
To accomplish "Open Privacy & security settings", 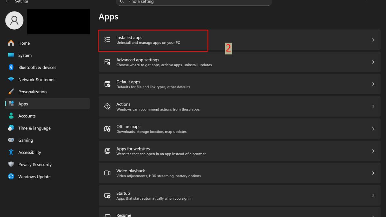I will [35, 165].
